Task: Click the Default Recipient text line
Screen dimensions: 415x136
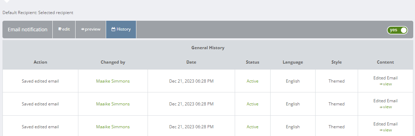Action: coord(38,12)
